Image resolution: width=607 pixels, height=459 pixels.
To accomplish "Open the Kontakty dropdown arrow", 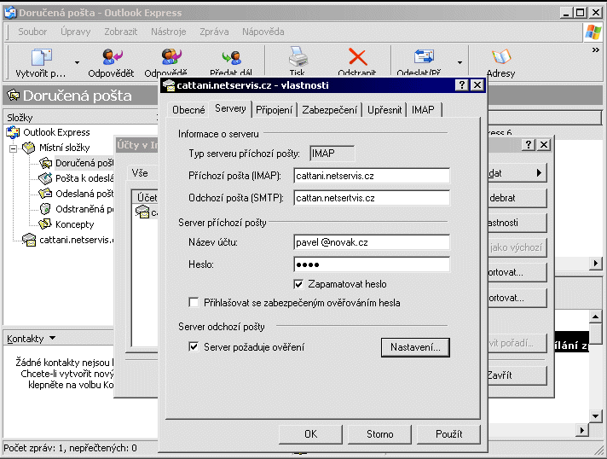I will tap(52, 338).
